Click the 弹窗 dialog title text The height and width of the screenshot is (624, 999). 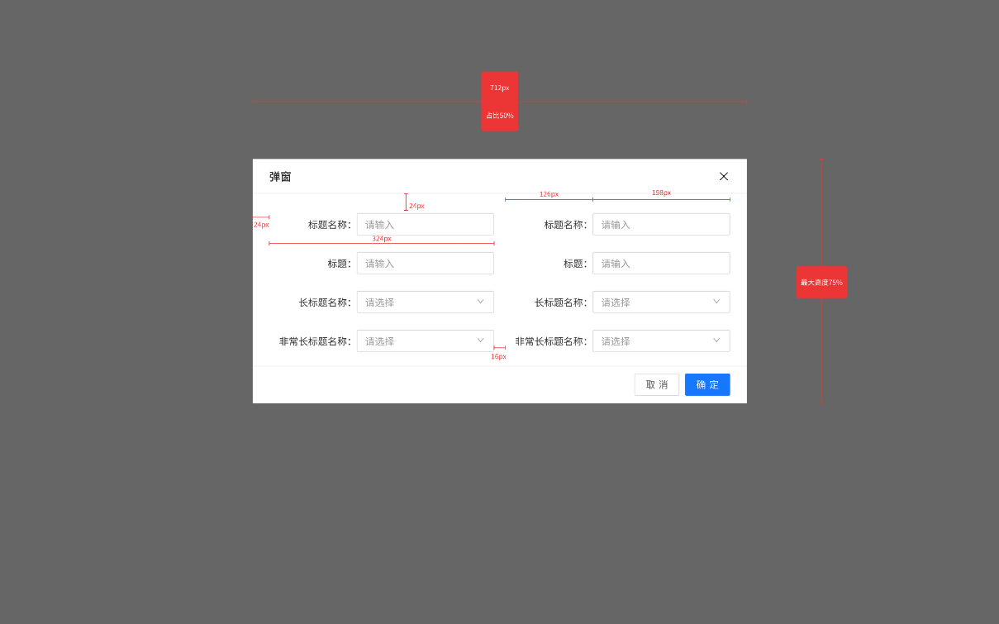[x=280, y=177]
